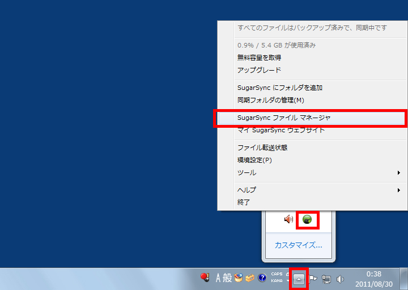The image size is (408, 290).
Task: Choose アップグレード from the menu
Action: (312, 70)
